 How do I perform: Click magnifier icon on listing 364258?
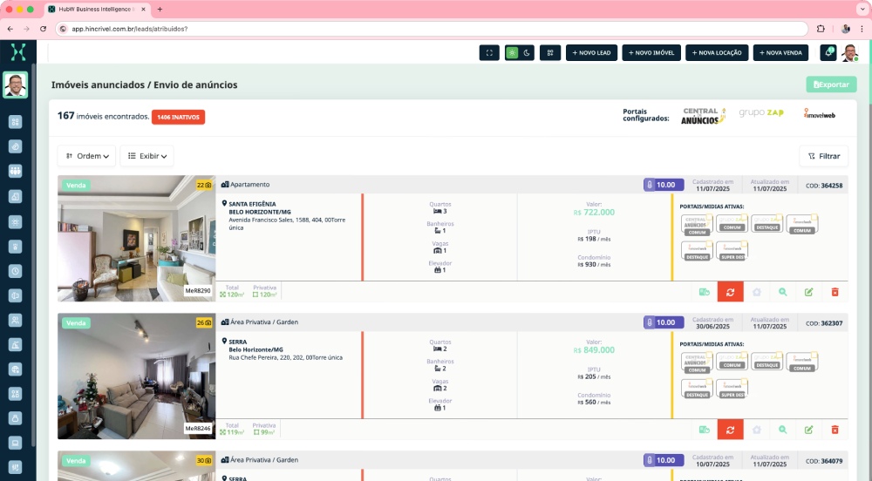pyautogui.click(x=782, y=292)
